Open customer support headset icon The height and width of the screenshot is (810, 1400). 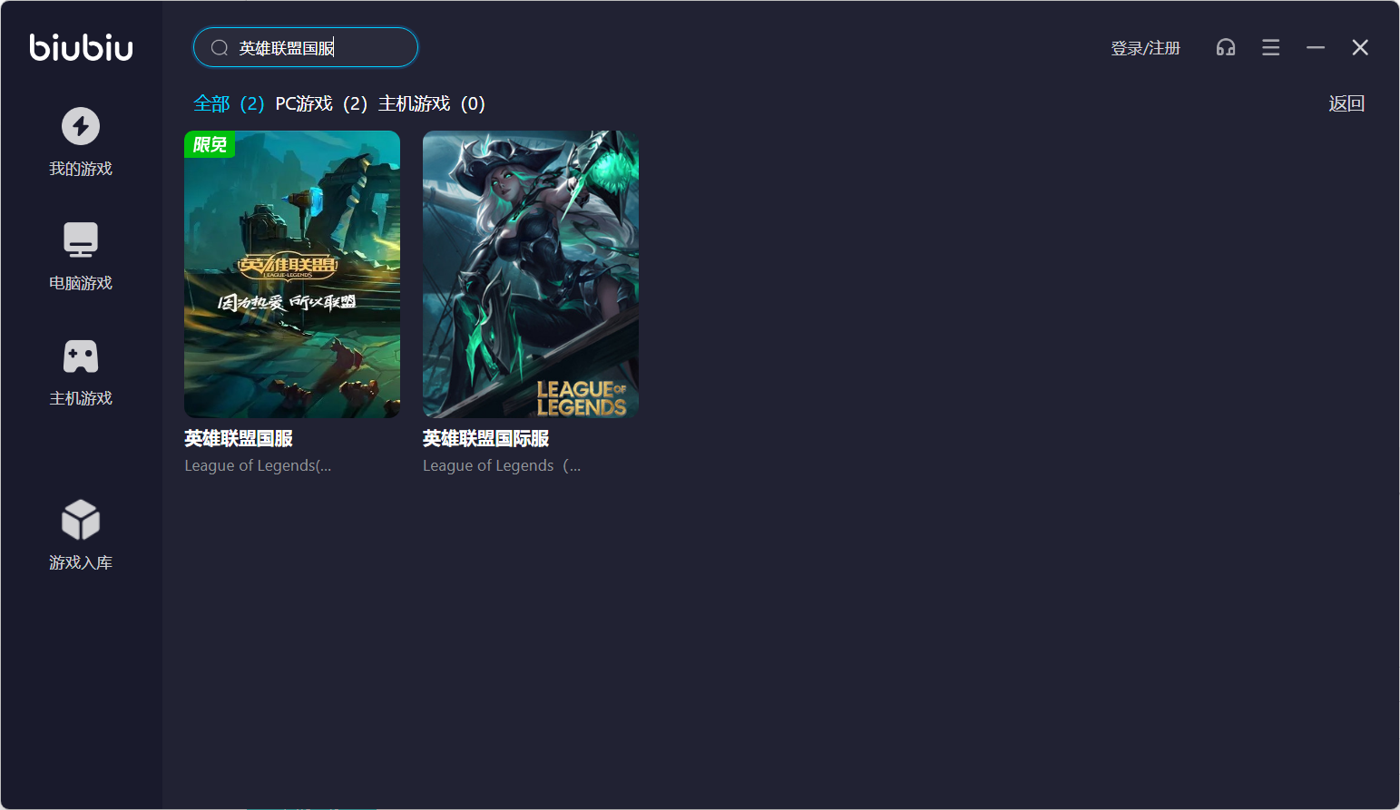click(1226, 47)
